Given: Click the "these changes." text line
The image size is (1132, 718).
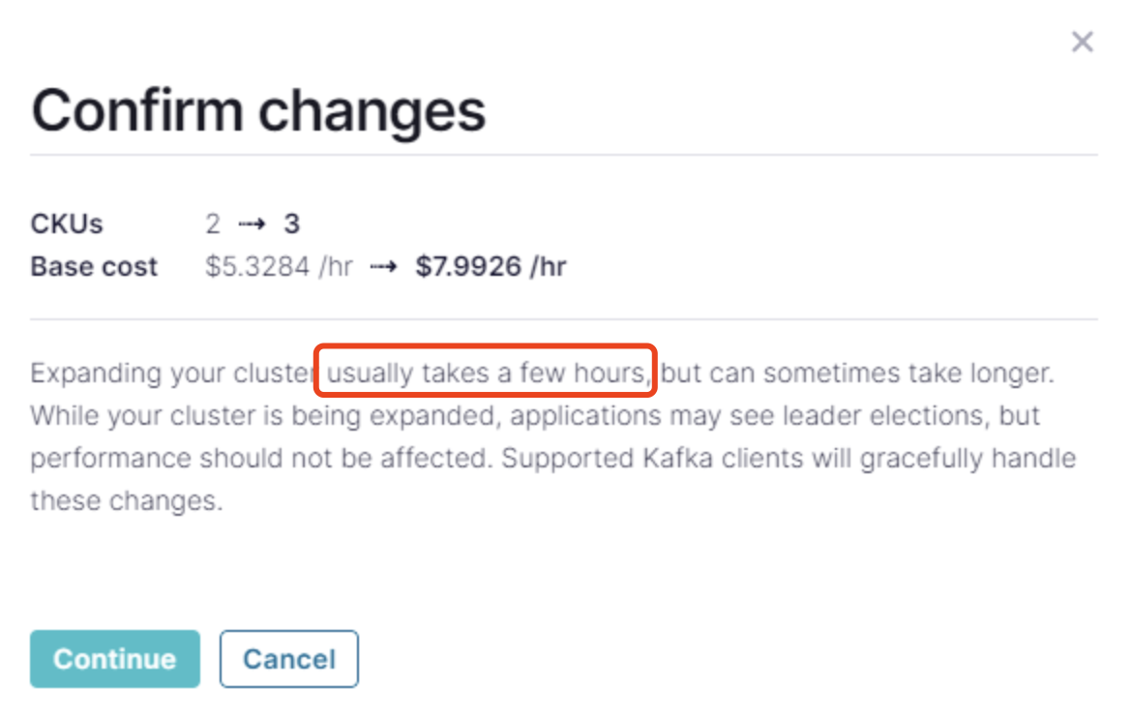Looking at the screenshot, I should click(x=126, y=500).
